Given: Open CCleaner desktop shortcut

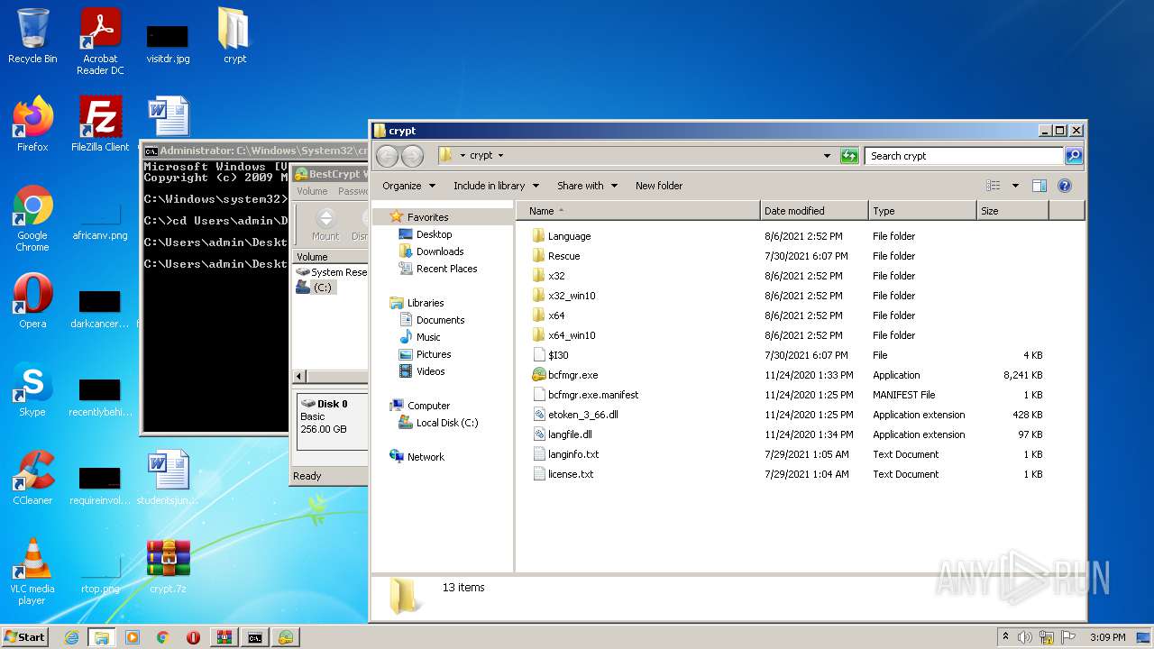Looking at the screenshot, I should (32, 478).
